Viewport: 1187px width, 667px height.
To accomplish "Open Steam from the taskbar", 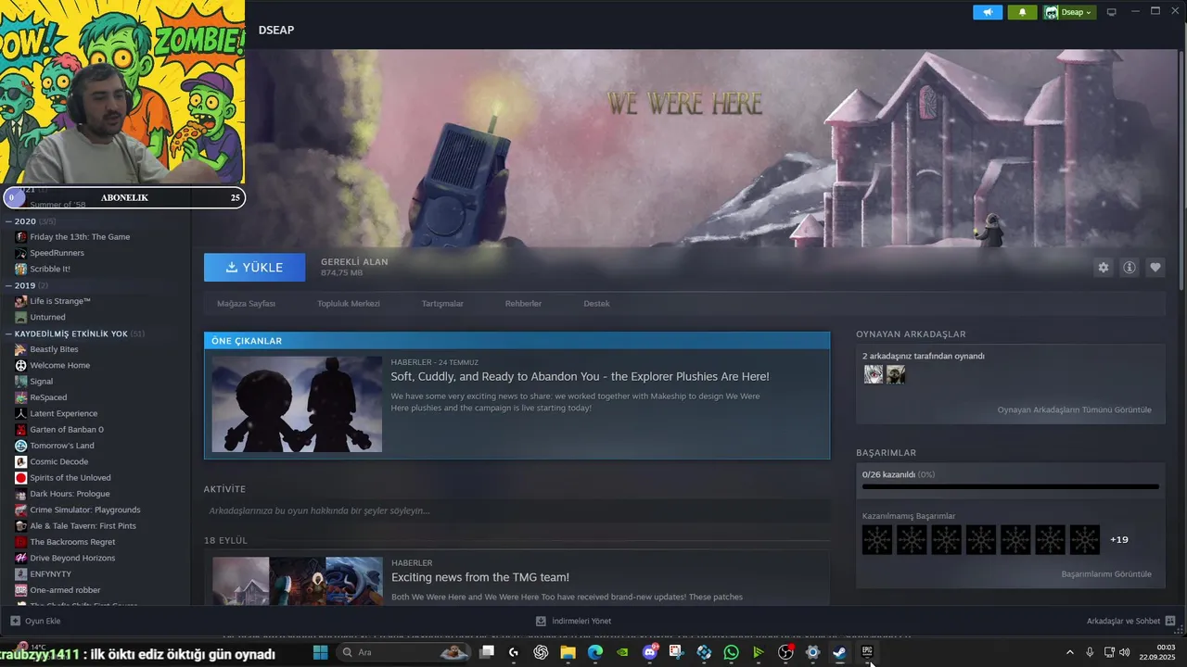I will pyautogui.click(x=839, y=652).
